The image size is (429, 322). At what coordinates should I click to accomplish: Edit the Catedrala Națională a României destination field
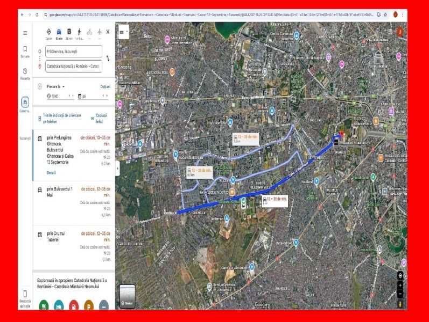pyautogui.click(x=74, y=67)
